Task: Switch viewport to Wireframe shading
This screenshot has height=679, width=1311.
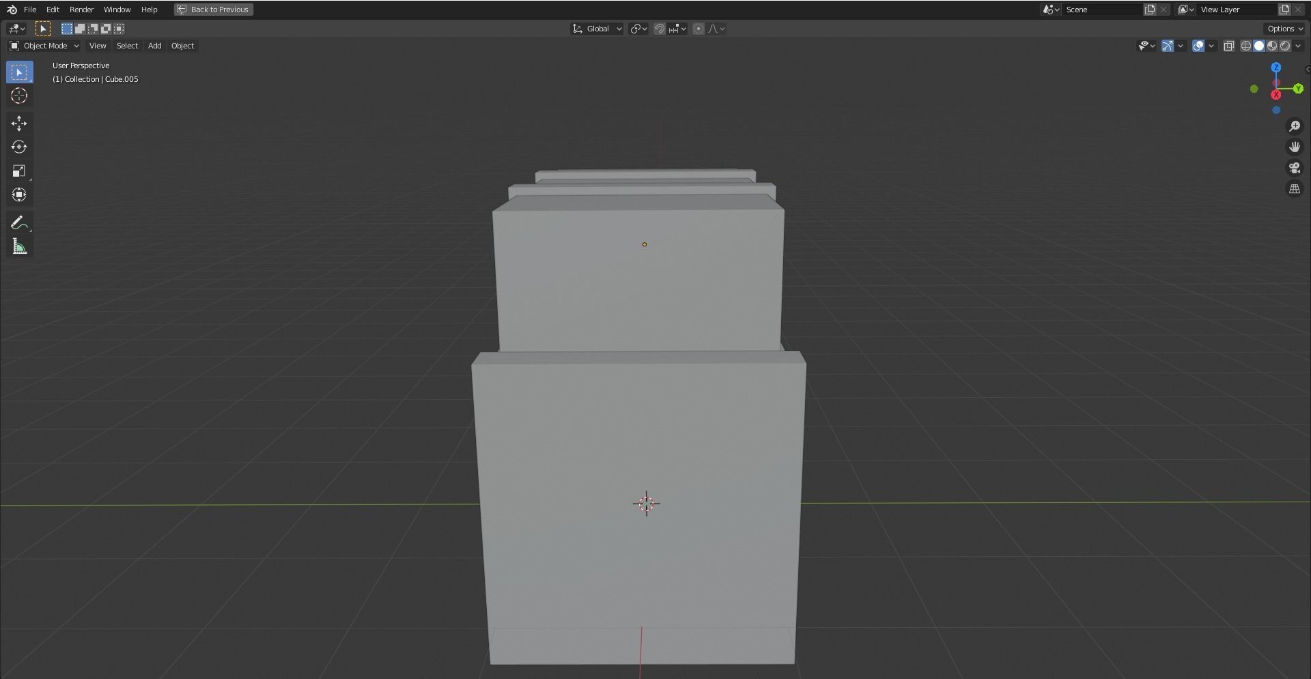Action: click(x=1245, y=46)
